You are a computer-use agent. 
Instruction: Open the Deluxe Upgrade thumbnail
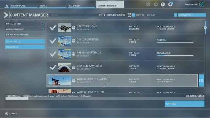64,41
